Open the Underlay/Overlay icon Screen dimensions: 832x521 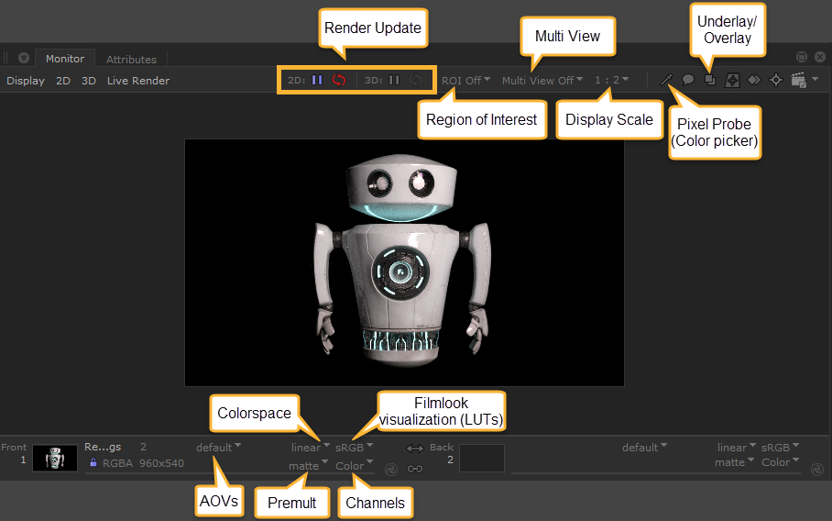[710, 80]
